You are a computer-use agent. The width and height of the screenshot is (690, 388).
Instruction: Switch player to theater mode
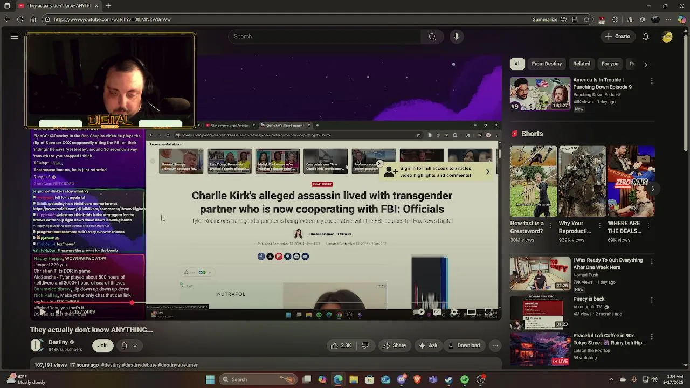pos(471,313)
